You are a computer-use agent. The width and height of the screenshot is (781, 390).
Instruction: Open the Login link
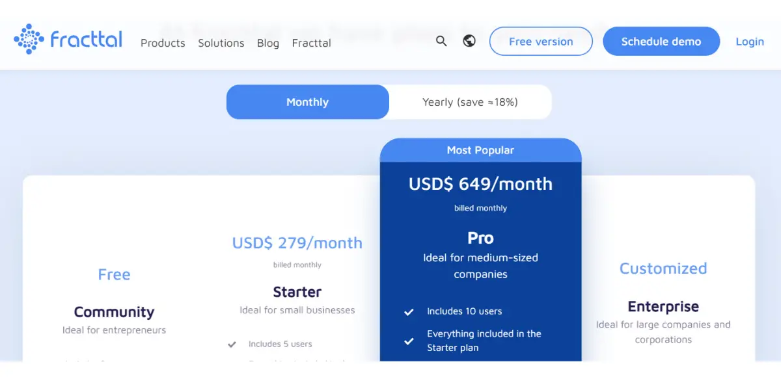(x=750, y=42)
